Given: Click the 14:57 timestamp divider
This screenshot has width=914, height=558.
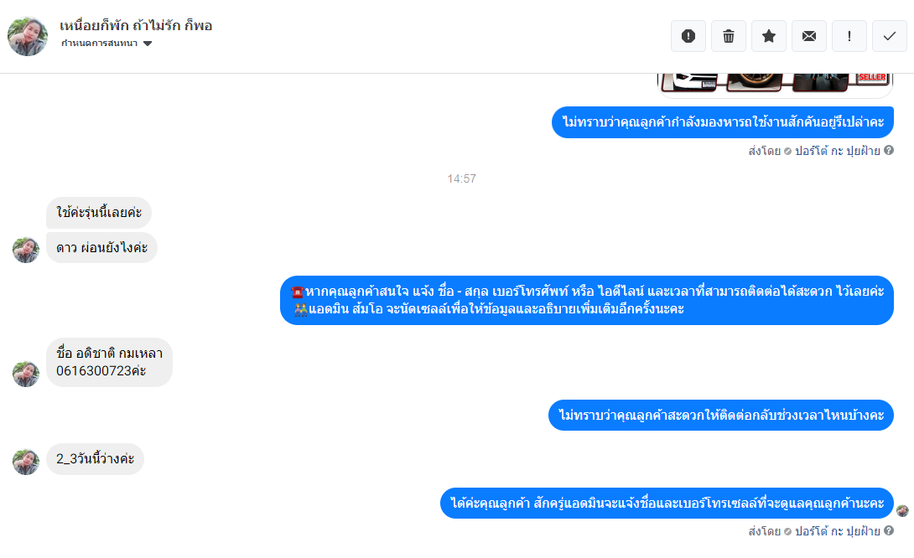Looking at the screenshot, I should pyautogui.click(x=462, y=178).
